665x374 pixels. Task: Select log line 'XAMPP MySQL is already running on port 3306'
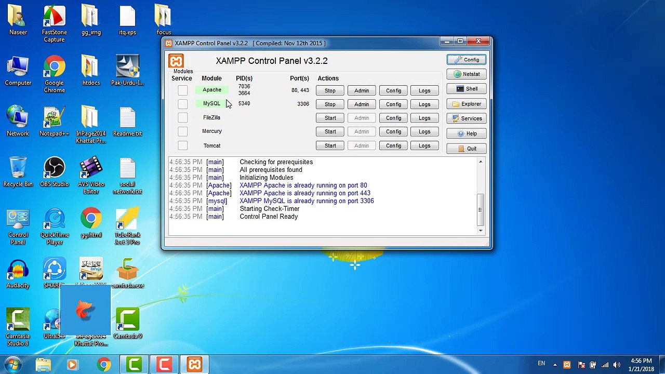coord(307,201)
